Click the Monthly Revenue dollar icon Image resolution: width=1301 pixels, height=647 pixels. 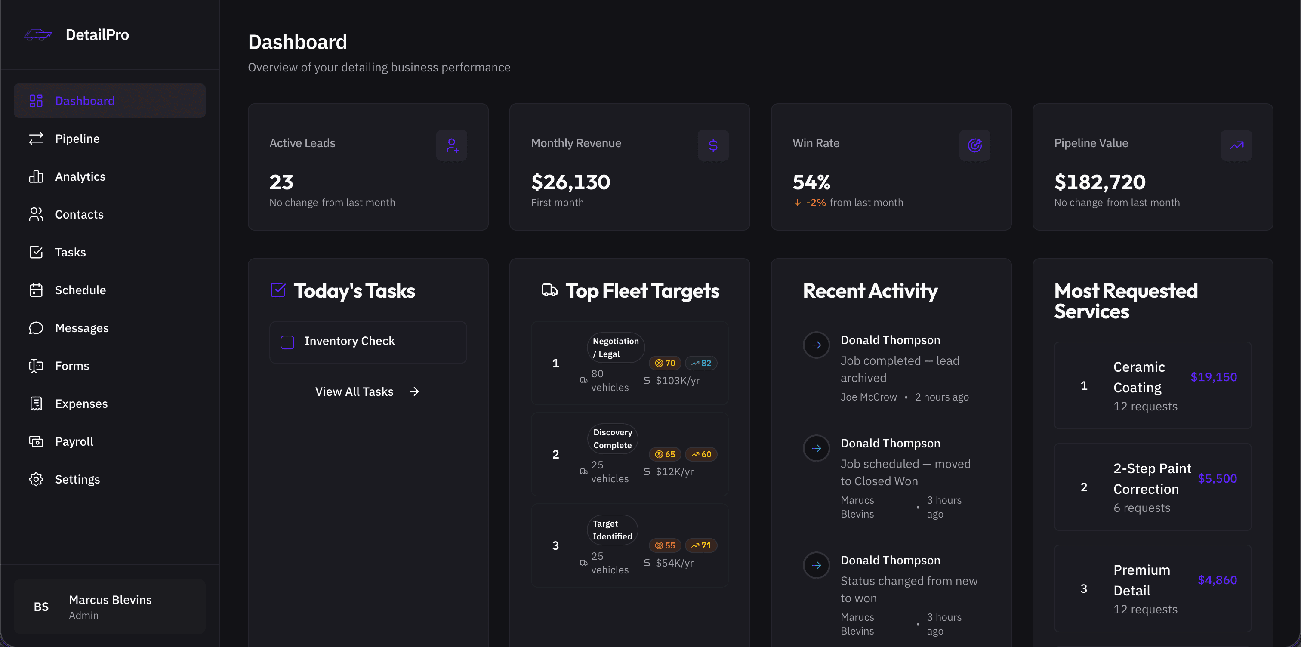(x=713, y=145)
